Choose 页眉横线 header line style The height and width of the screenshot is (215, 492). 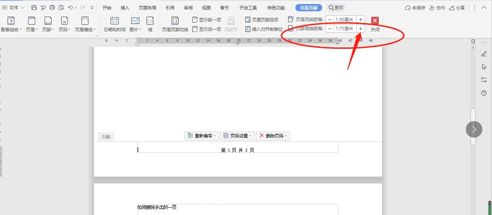(x=85, y=25)
